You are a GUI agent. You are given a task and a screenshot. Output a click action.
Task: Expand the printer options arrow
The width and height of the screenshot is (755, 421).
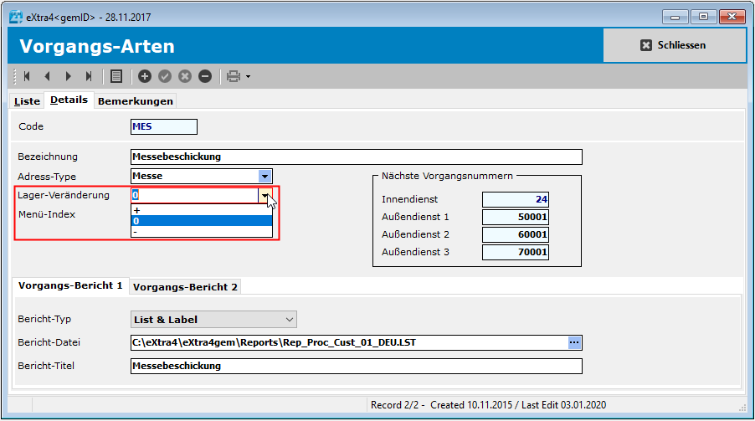(248, 77)
